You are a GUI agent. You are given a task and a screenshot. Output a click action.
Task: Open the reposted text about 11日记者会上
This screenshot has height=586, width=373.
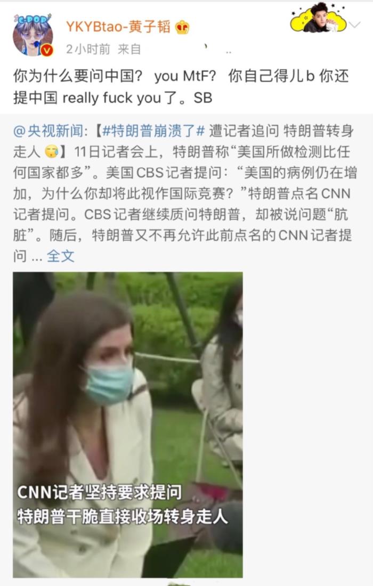[185, 193]
